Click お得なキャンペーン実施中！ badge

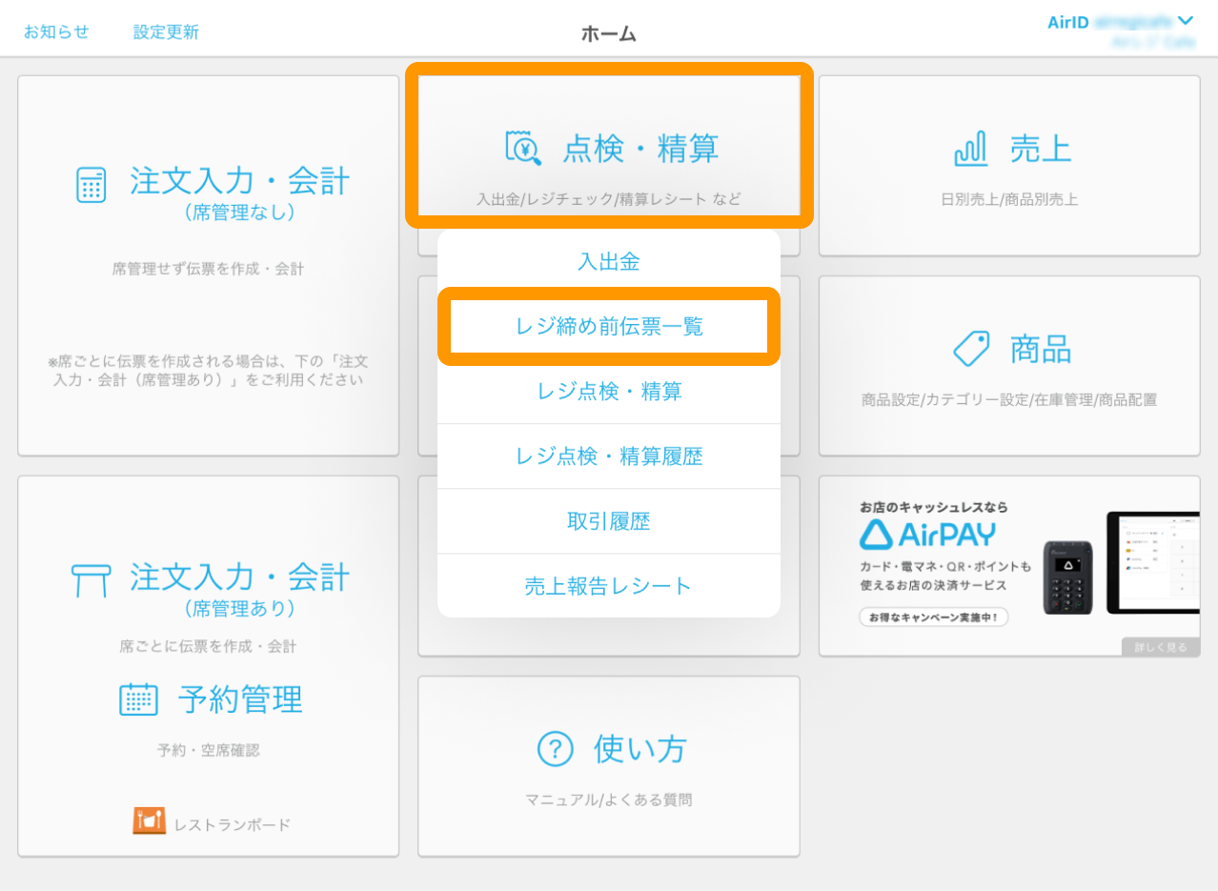(934, 618)
